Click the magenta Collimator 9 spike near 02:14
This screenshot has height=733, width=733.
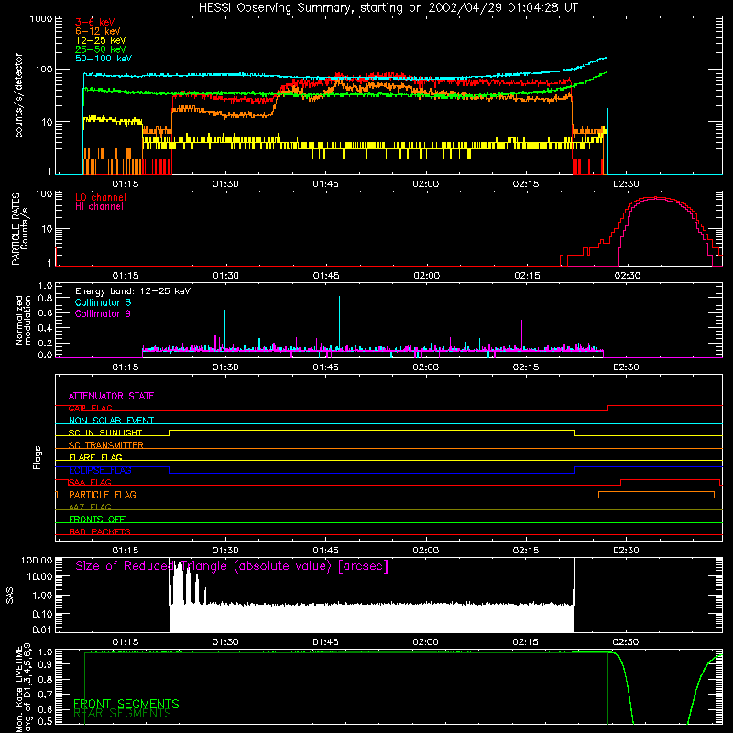tap(521, 334)
